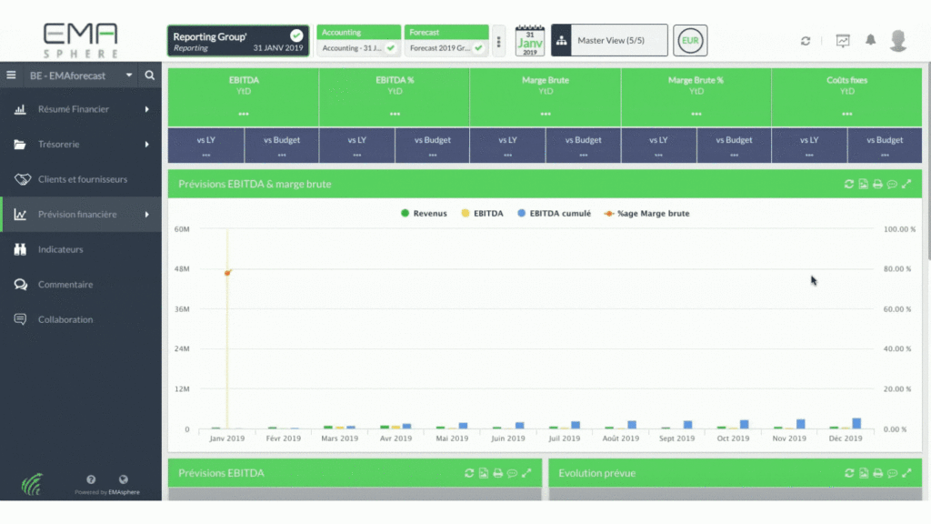
Task: Toggle the Accounting check mark
Action: (x=391, y=47)
